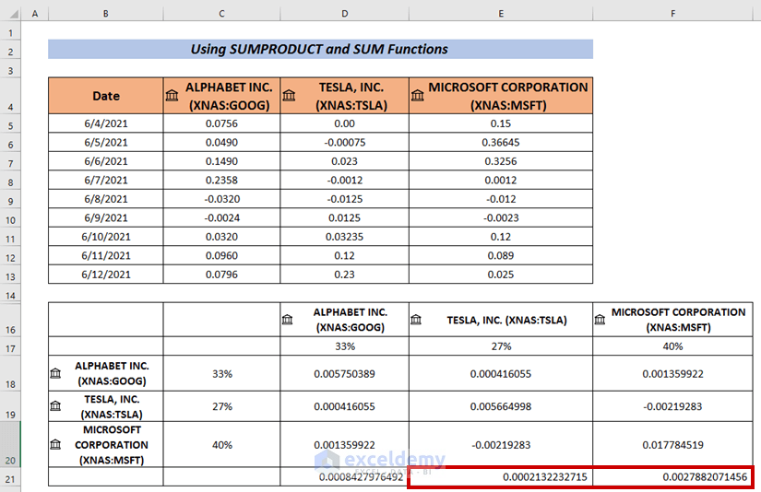
Task: Select column C header
Action: [221, 14]
